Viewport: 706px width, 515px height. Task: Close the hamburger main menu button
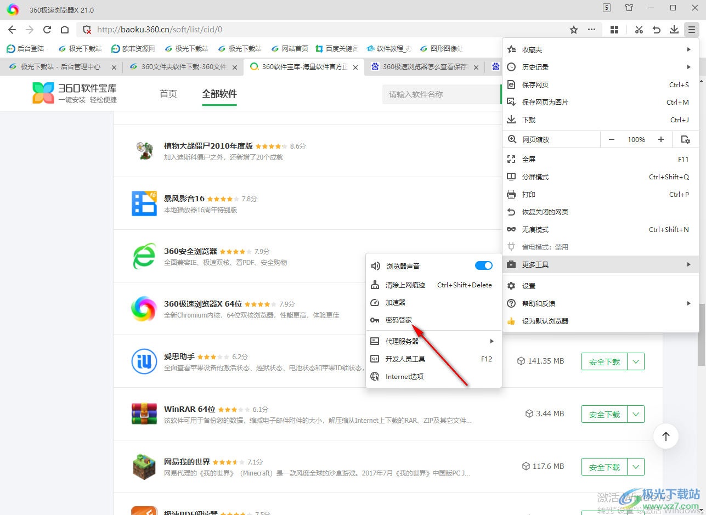click(691, 30)
